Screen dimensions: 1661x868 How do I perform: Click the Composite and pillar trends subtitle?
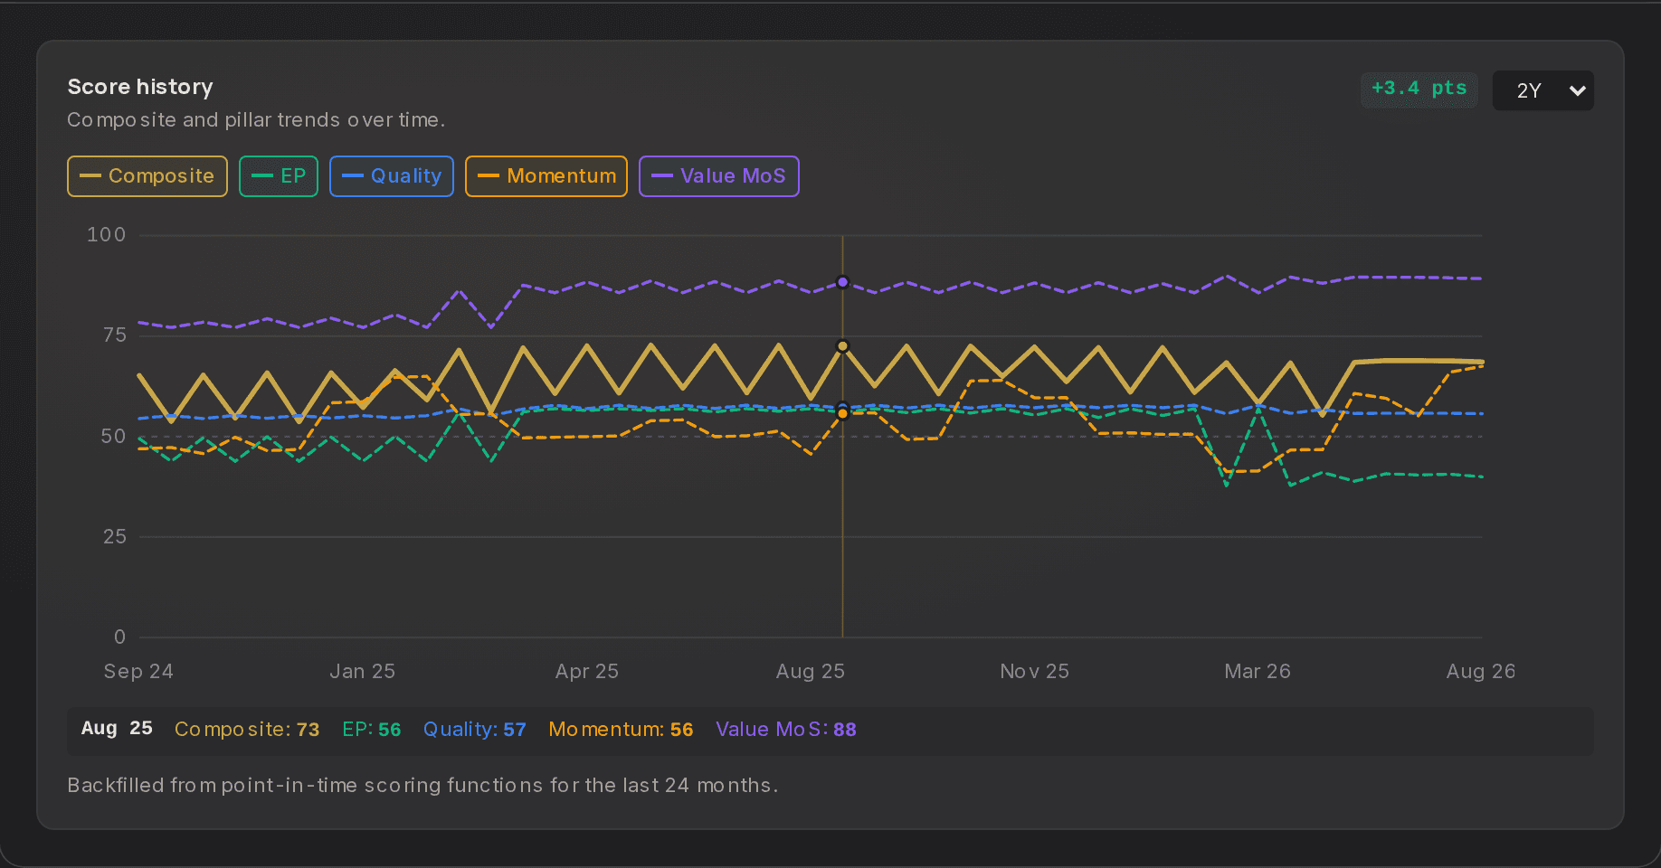[x=256, y=120]
